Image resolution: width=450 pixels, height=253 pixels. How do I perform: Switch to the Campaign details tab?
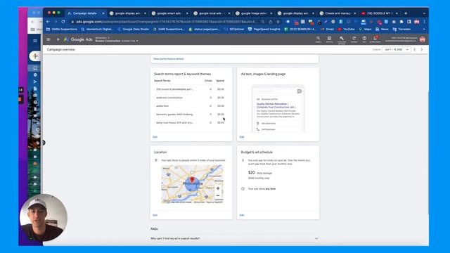[85, 13]
